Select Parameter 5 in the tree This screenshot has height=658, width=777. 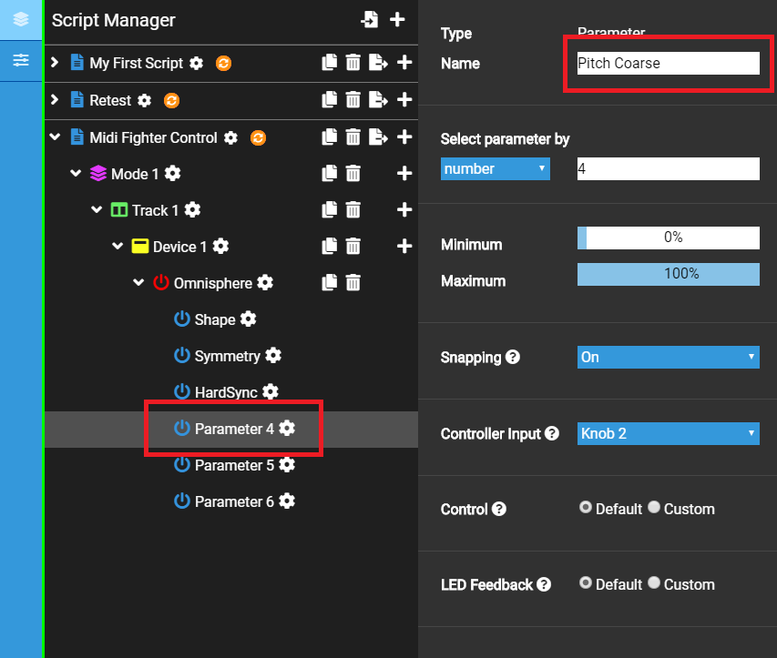(233, 465)
